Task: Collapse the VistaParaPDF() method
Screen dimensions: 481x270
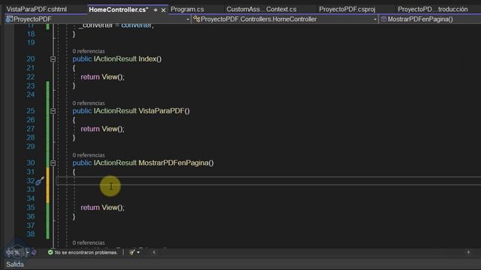Action: (53, 111)
